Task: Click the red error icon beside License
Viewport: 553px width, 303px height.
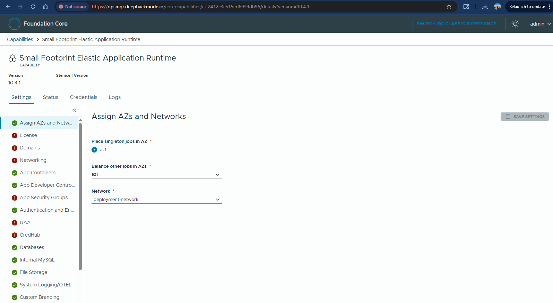Action: (15, 136)
